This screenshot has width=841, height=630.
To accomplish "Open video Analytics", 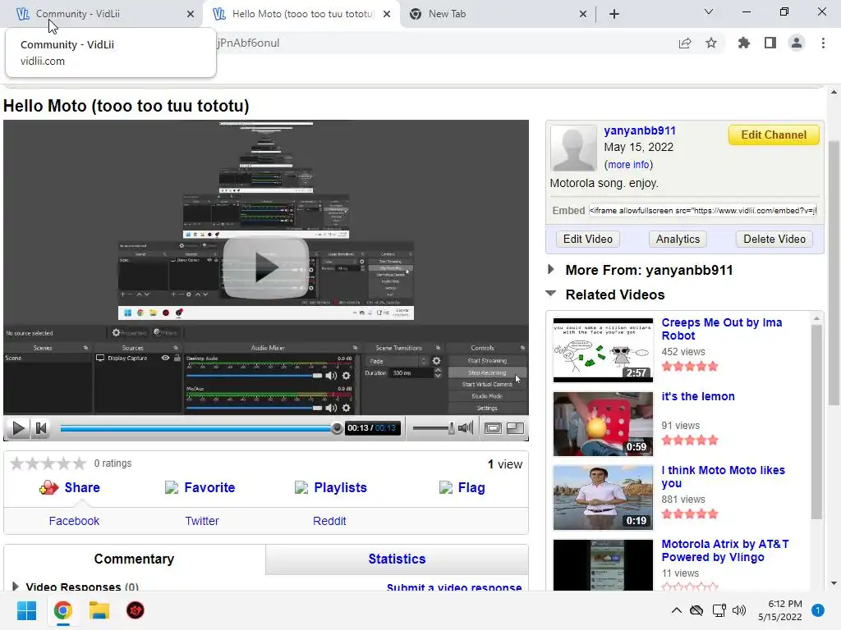I will 678,239.
